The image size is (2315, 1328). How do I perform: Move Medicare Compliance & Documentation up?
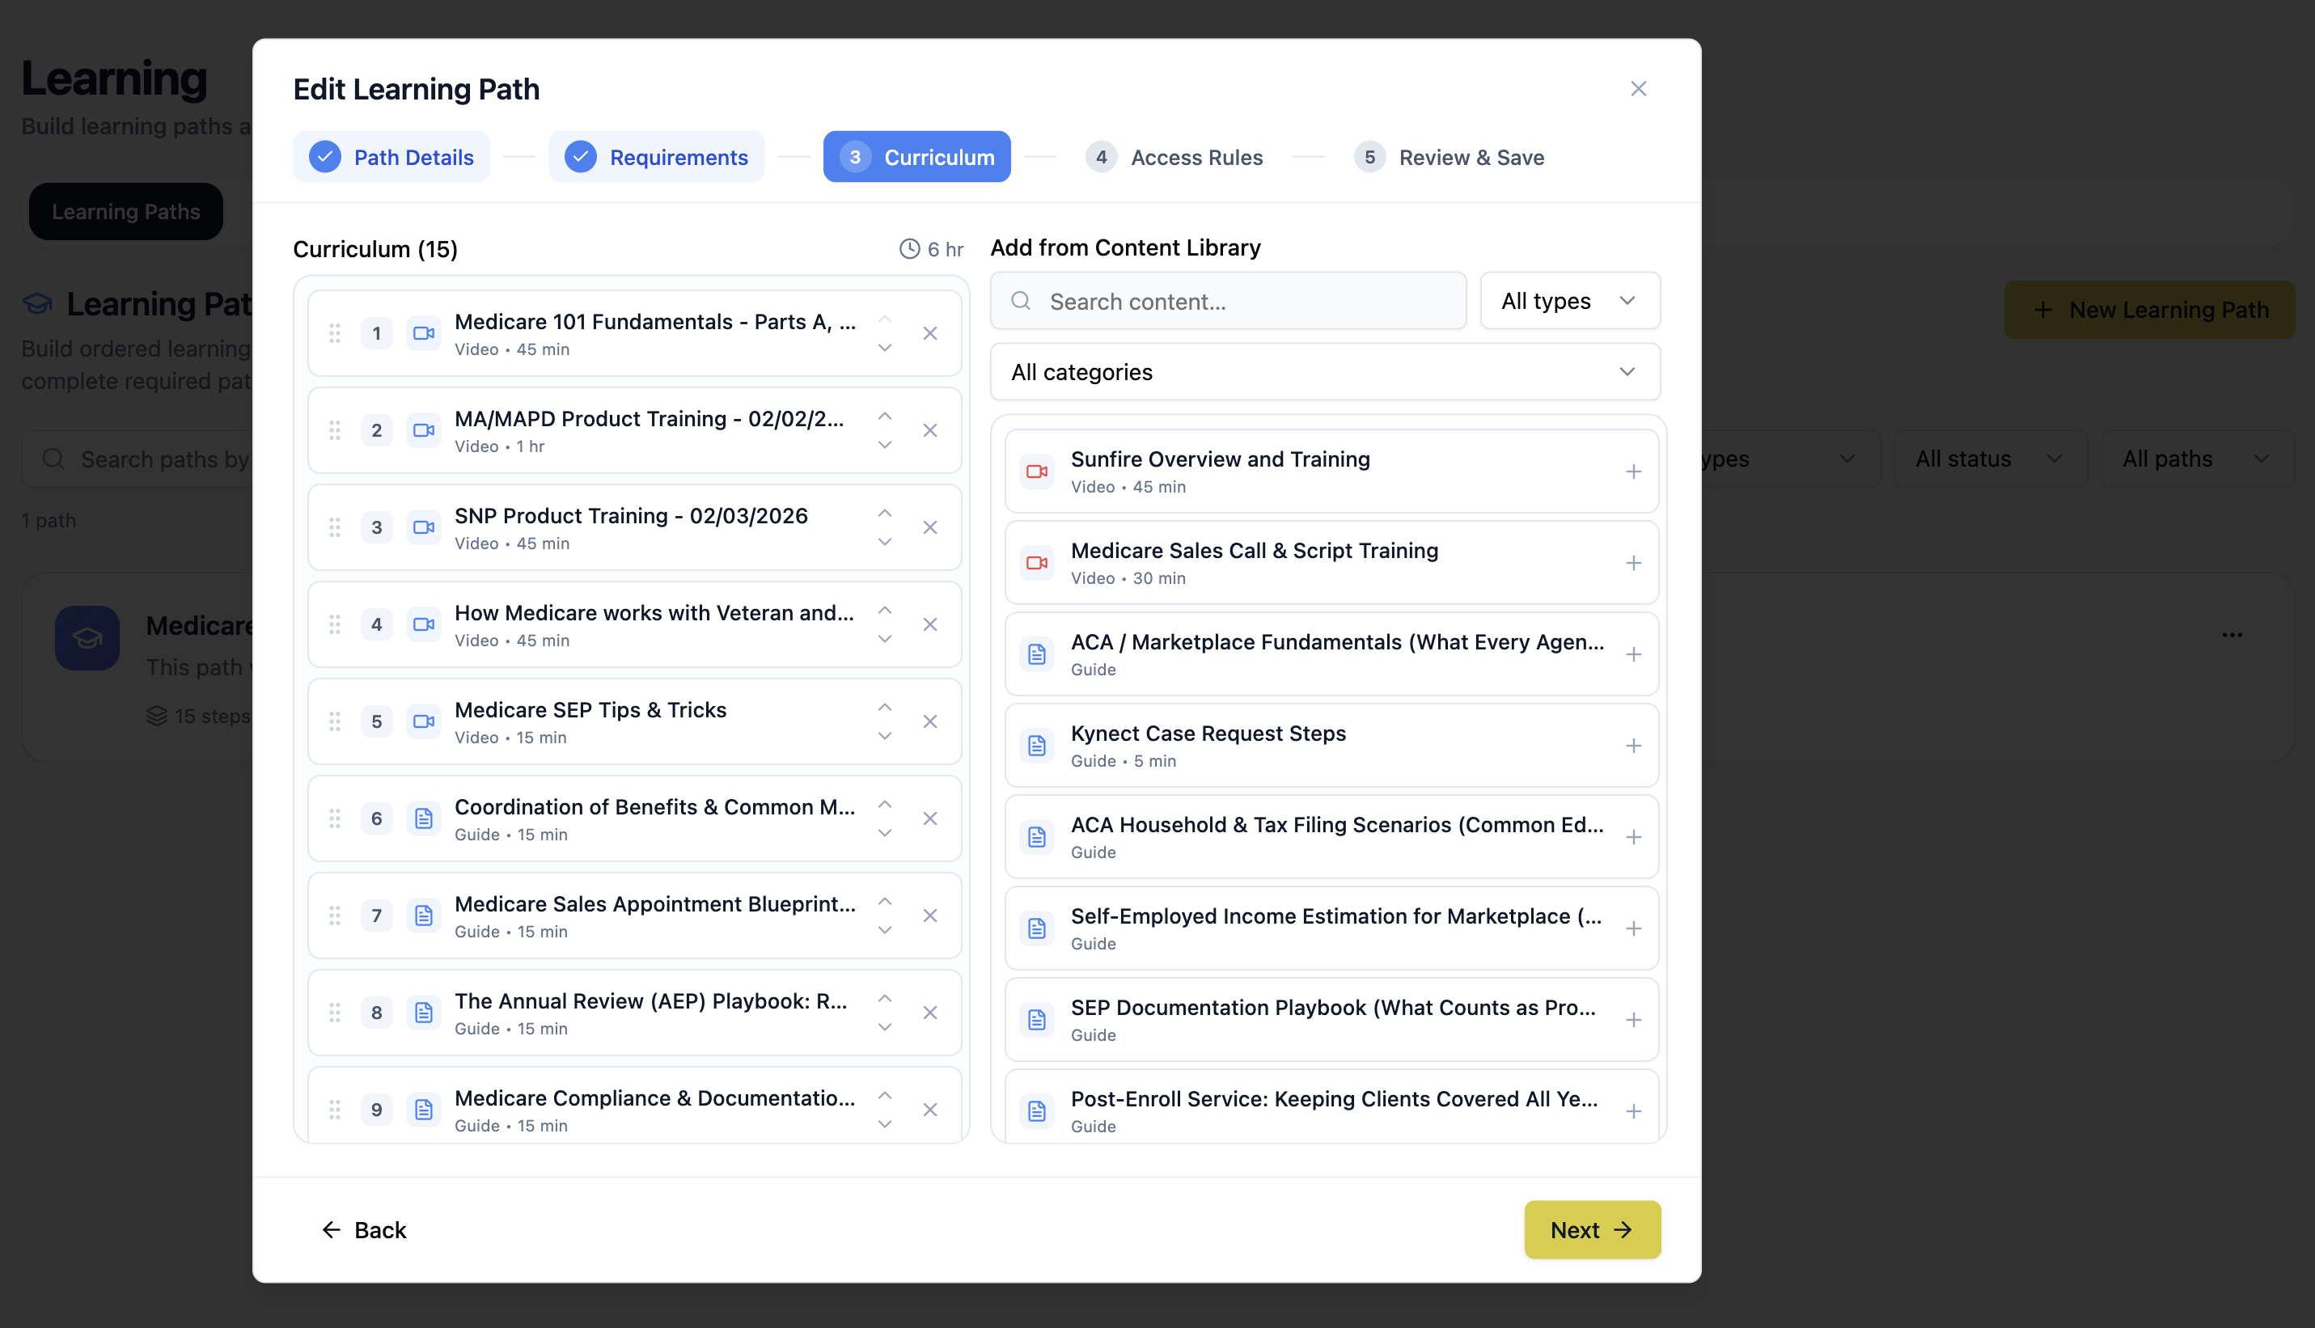point(884,1095)
